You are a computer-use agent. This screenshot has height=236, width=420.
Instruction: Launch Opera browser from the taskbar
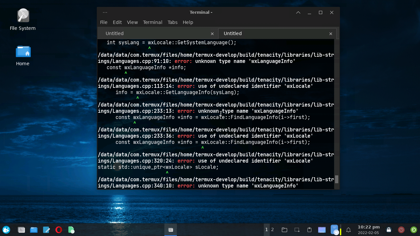pos(59,229)
